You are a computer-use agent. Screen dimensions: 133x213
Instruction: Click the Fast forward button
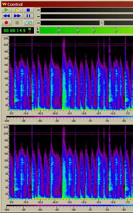[x=17, y=16]
